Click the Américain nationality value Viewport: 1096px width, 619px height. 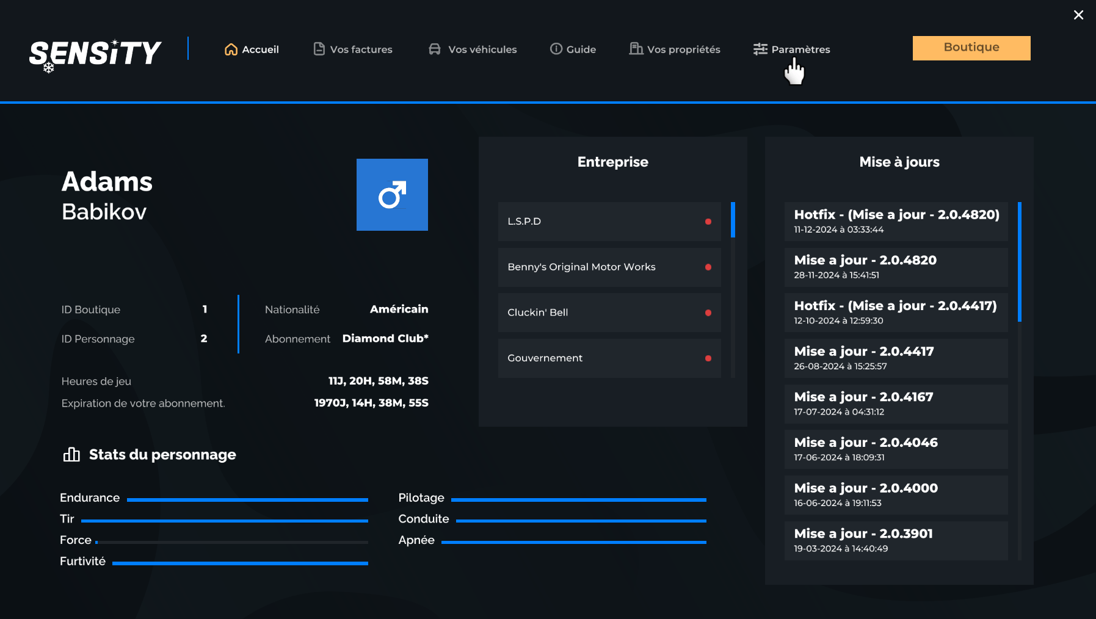pos(399,309)
